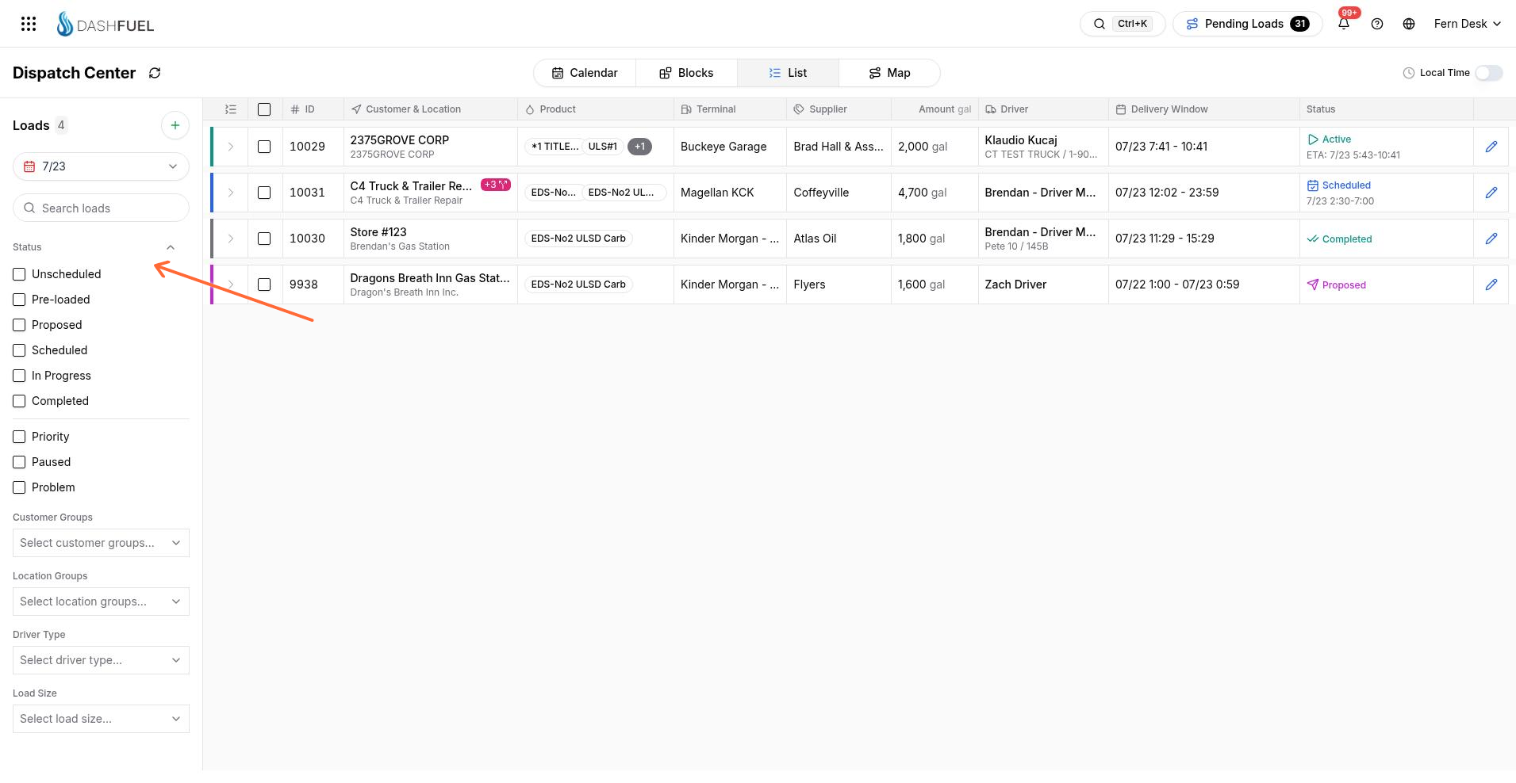Open Fern Desk user menu

[x=1467, y=24]
